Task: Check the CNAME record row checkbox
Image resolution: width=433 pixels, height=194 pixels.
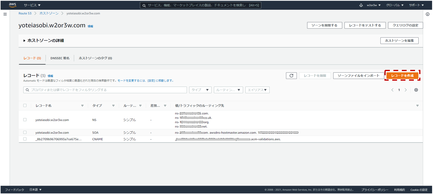Action: click(x=25, y=139)
